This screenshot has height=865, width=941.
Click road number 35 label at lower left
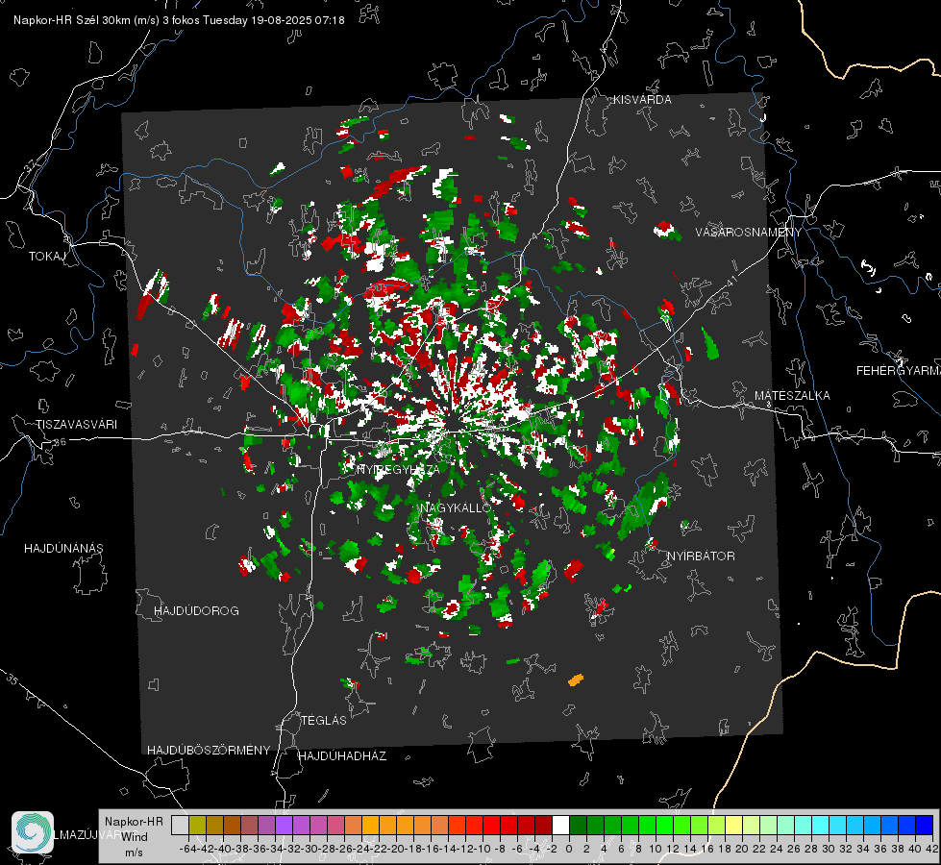(12, 679)
